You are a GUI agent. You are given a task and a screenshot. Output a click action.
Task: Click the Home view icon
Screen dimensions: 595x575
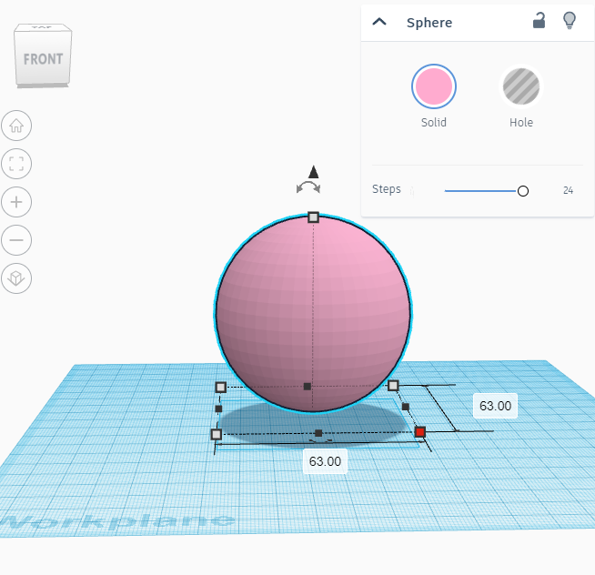click(x=16, y=126)
